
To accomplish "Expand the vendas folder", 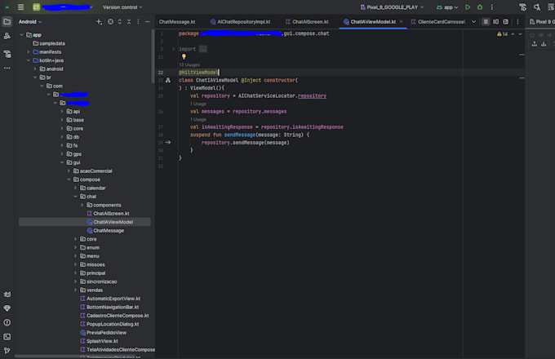I will click(x=75, y=290).
